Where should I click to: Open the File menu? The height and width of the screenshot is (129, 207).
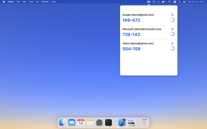pos(18,2)
